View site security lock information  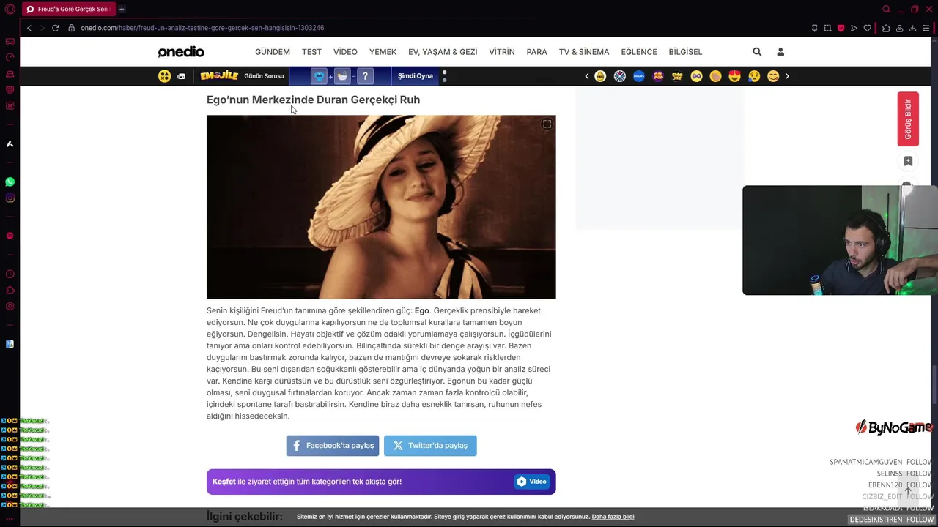coord(71,28)
